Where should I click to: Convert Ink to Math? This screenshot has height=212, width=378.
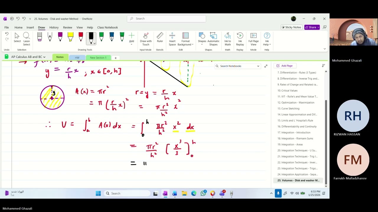(228, 39)
